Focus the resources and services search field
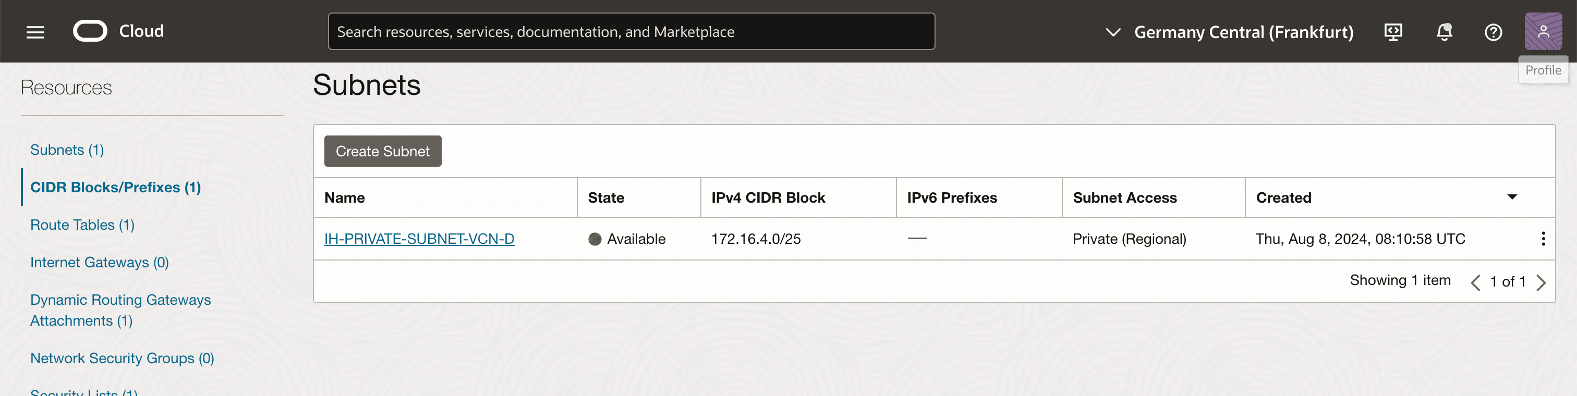The height and width of the screenshot is (396, 1577). pyautogui.click(x=630, y=32)
